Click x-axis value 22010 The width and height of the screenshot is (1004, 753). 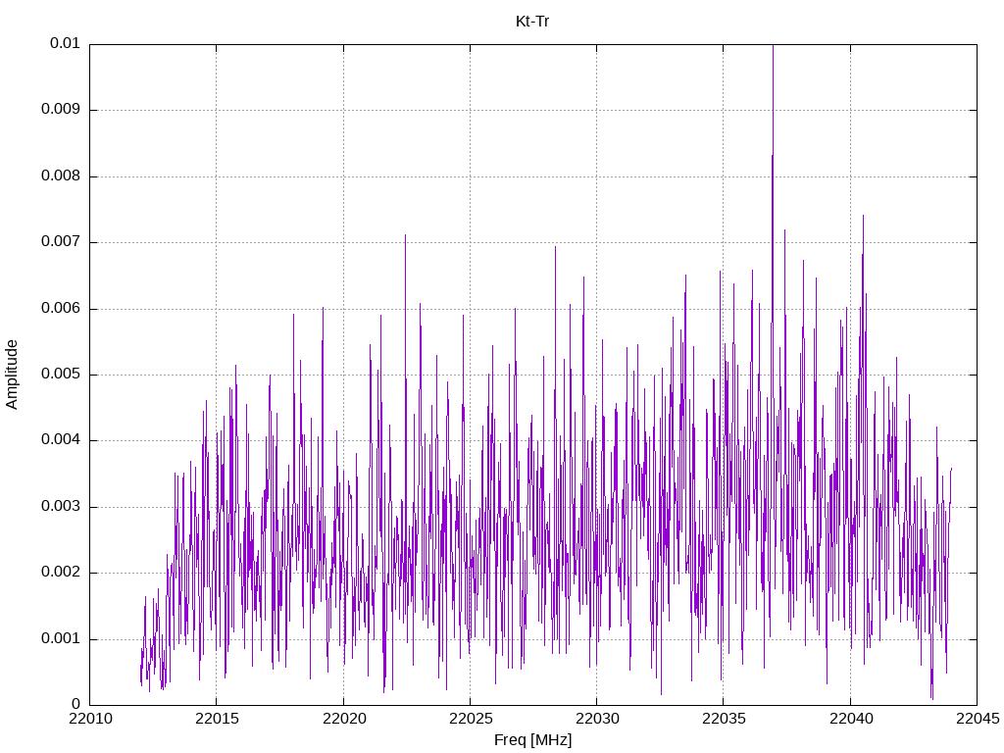[90, 719]
